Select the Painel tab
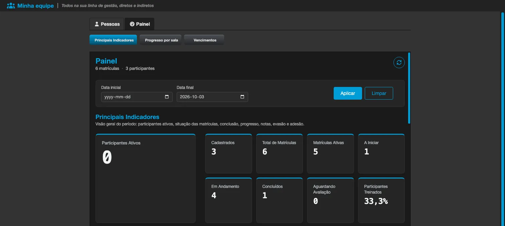Viewport: 505px width, 226px height. [x=140, y=24]
